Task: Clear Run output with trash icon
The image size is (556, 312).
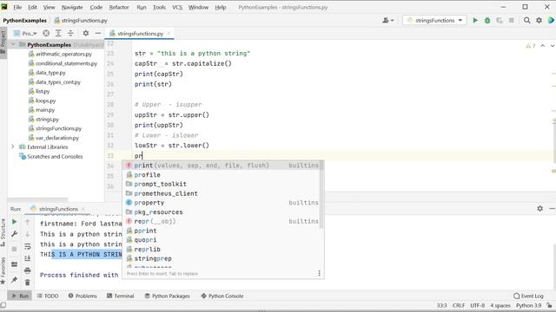Action: pos(27,283)
